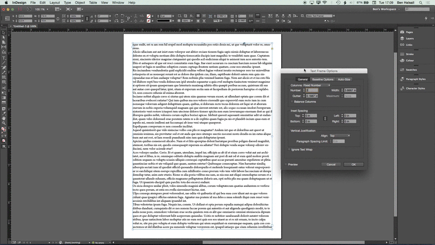Click the Cancel button
This screenshot has height=245, width=435.
click(331, 164)
